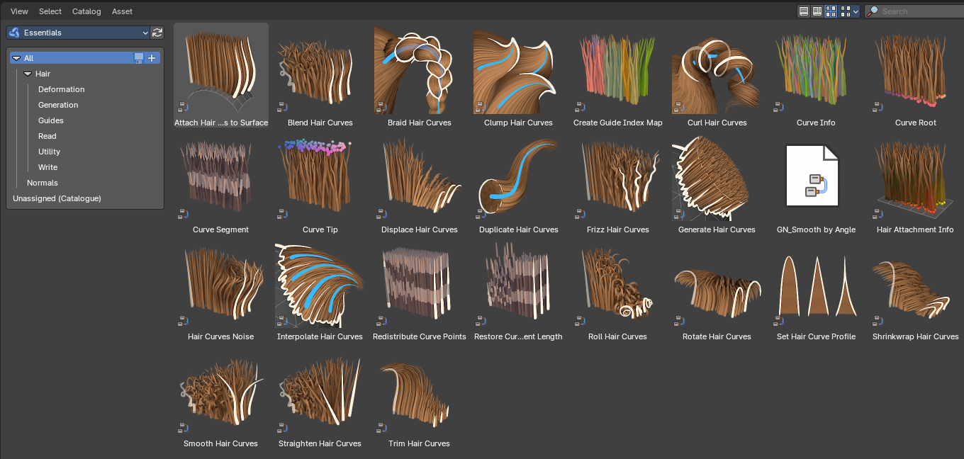Viewport: 964px width, 459px height.
Task: Click node-group badge on Trim Hair Curves
Action: 381,427
